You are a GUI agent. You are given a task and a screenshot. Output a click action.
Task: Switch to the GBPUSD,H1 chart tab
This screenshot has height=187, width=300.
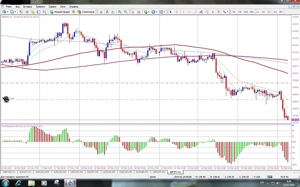(9, 172)
